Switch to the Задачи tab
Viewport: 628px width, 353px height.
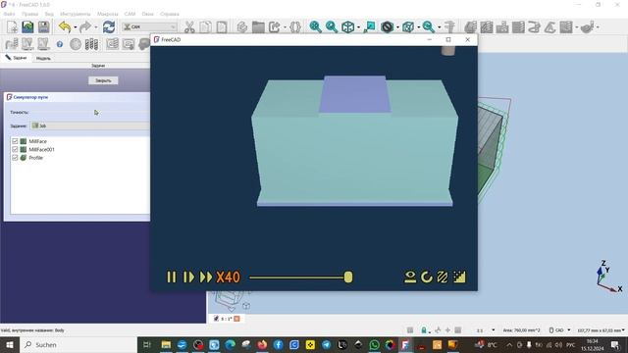point(16,58)
